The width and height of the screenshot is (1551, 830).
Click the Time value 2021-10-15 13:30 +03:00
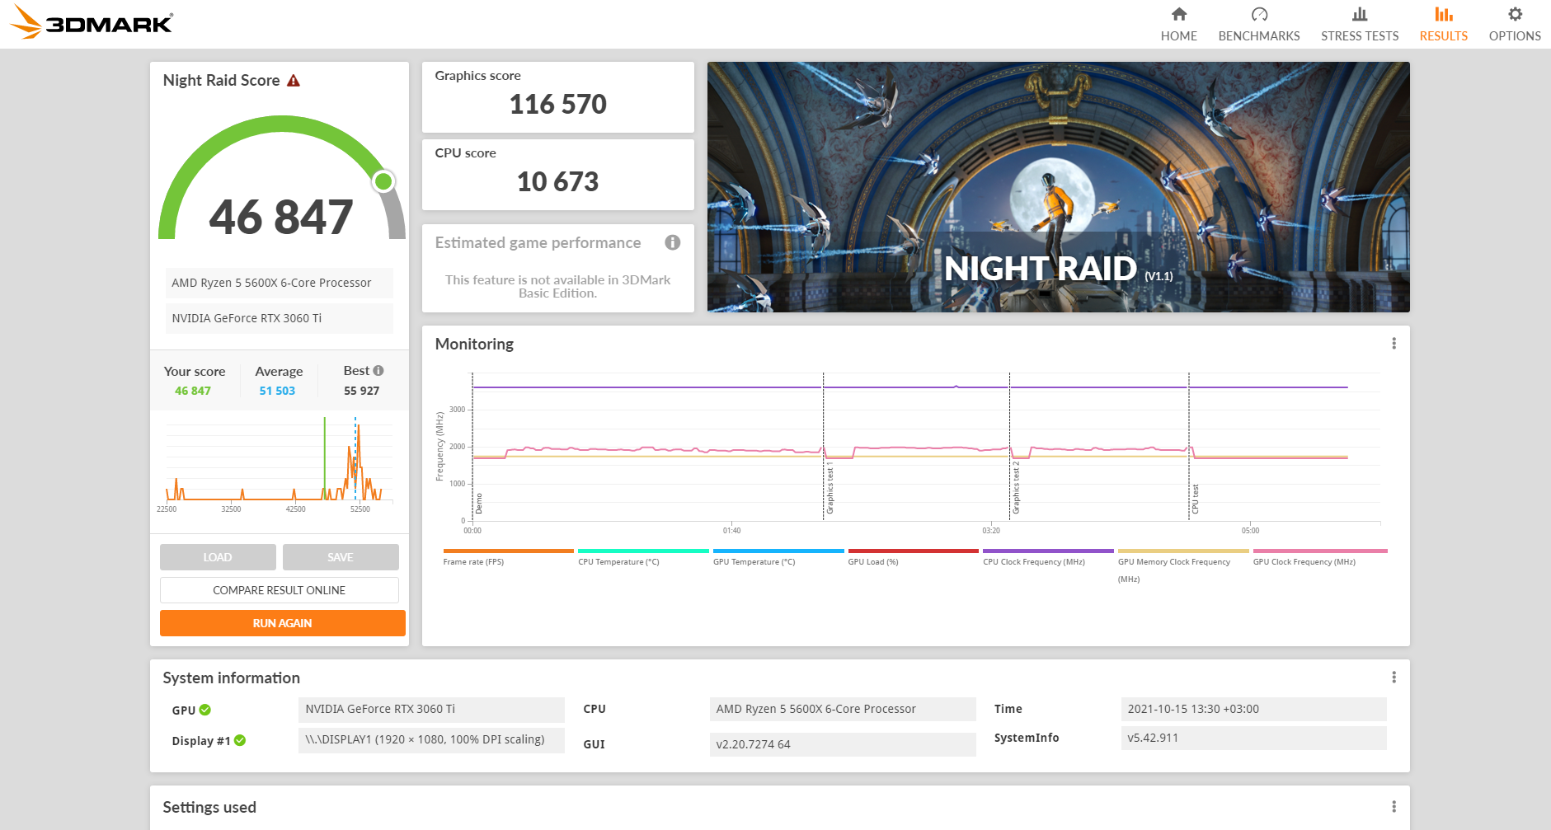pyautogui.click(x=1253, y=709)
